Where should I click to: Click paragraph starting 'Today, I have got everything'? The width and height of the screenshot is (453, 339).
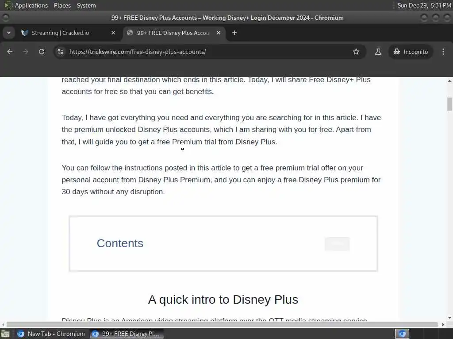pyautogui.click(x=221, y=129)
